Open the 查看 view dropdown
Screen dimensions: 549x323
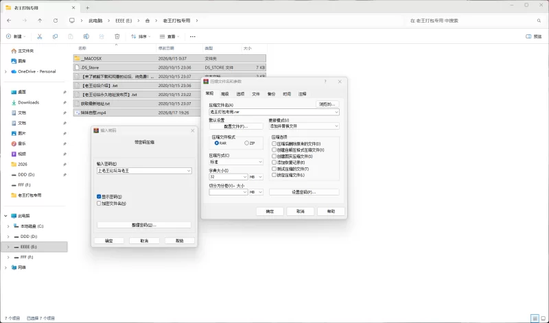tap(170, 36)
